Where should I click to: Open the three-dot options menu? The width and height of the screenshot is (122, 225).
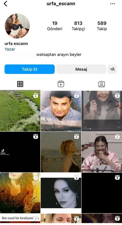pos(112,4)
